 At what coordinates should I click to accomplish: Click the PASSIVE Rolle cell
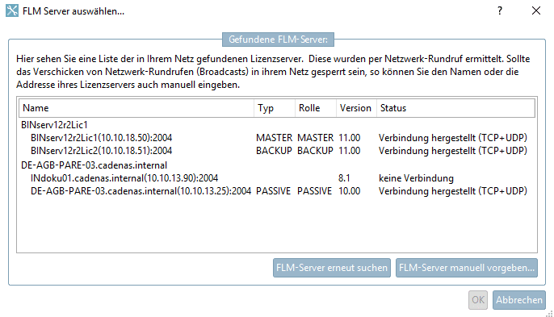coord(314,191)
